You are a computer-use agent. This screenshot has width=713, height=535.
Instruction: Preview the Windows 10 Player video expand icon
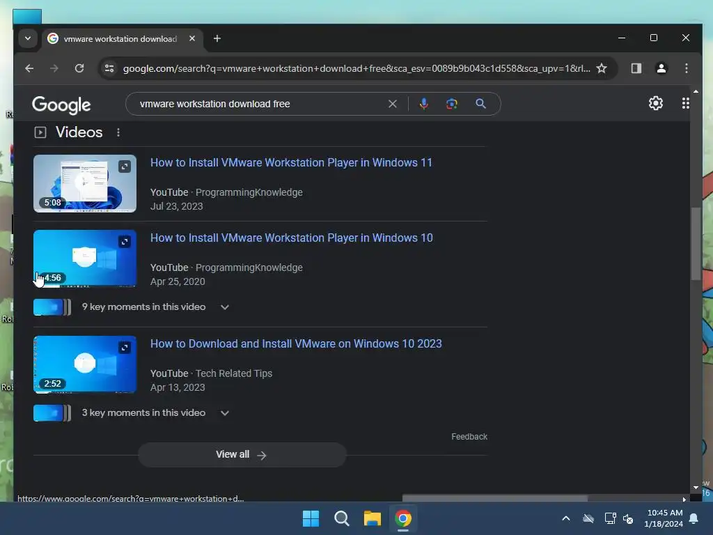125,242
